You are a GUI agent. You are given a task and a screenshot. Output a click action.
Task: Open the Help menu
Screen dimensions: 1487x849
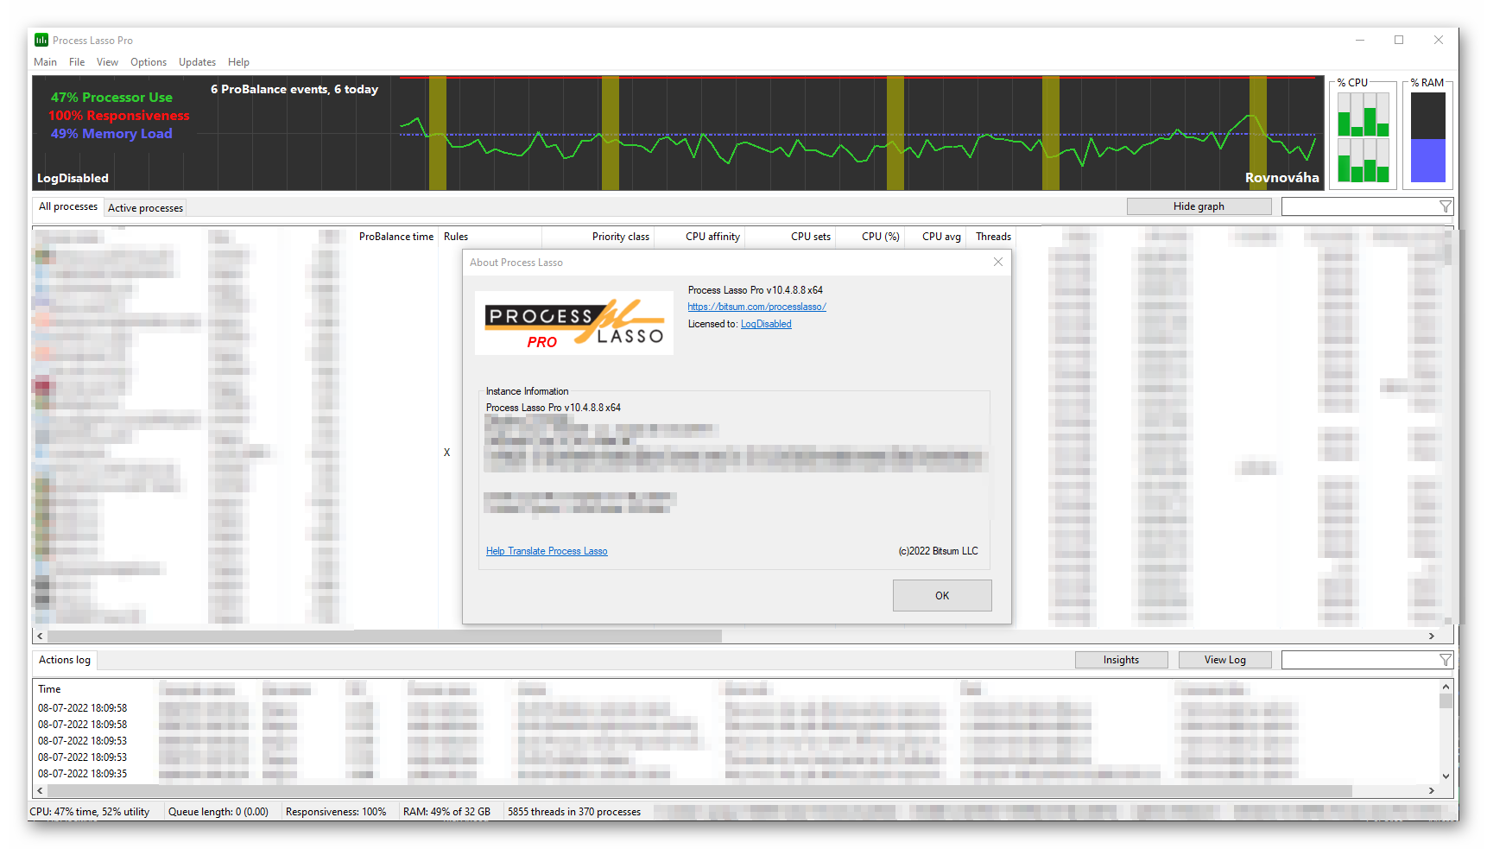coord(238,62)
